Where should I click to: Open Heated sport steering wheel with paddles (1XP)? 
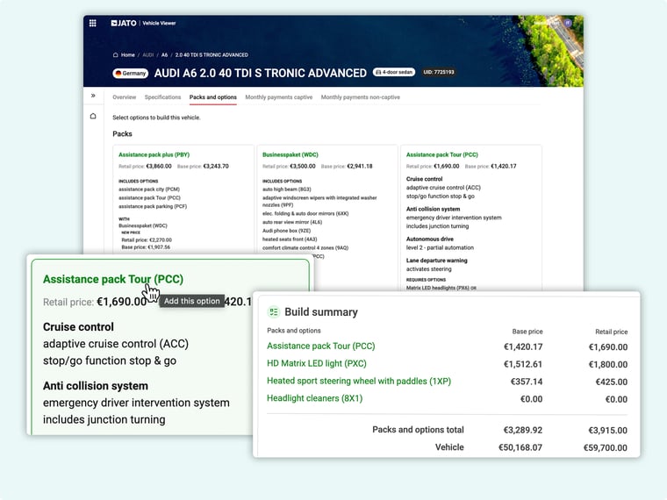click(359, 381)
